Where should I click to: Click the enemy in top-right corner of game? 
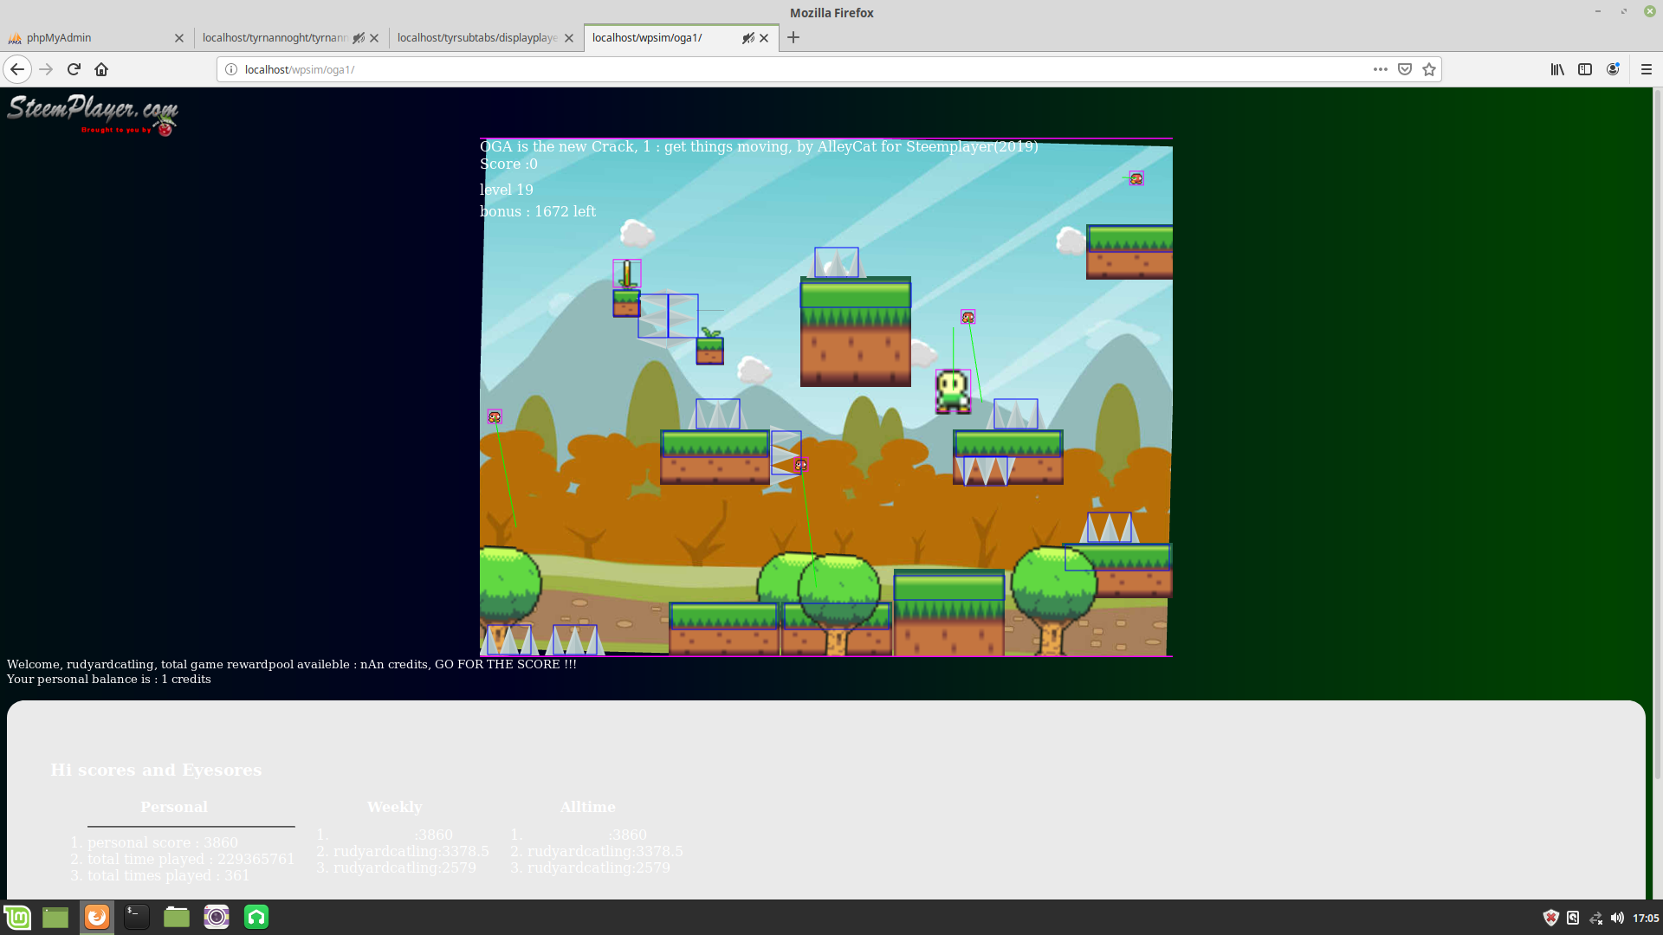pos(1136,178)
